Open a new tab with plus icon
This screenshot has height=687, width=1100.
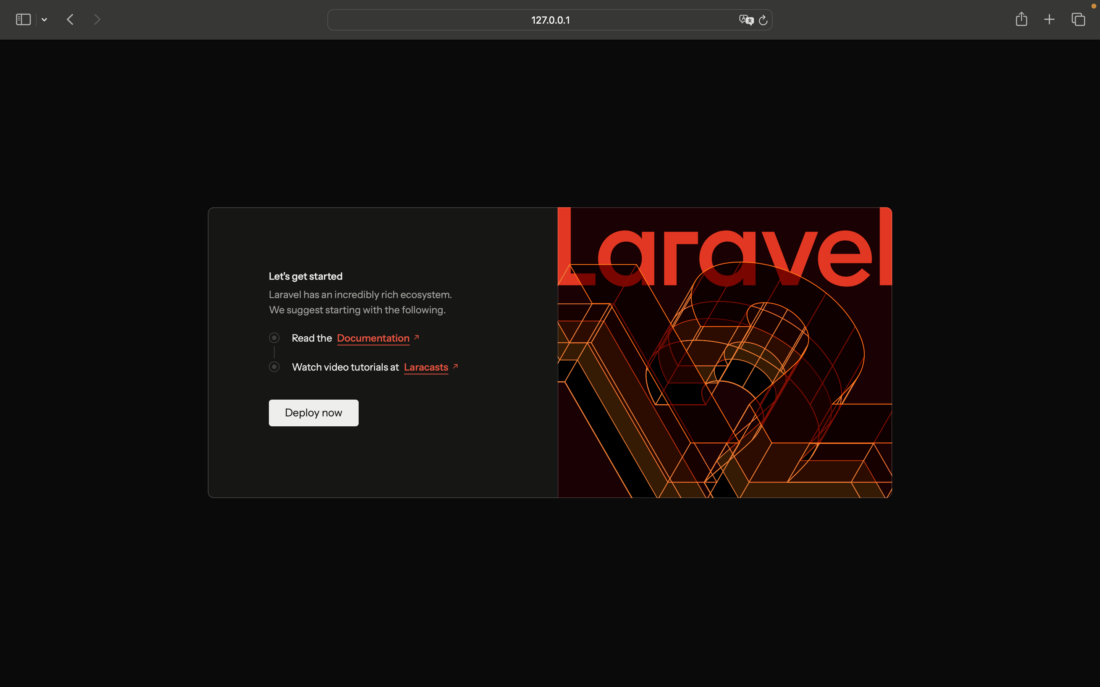[x=1049, y=19]
